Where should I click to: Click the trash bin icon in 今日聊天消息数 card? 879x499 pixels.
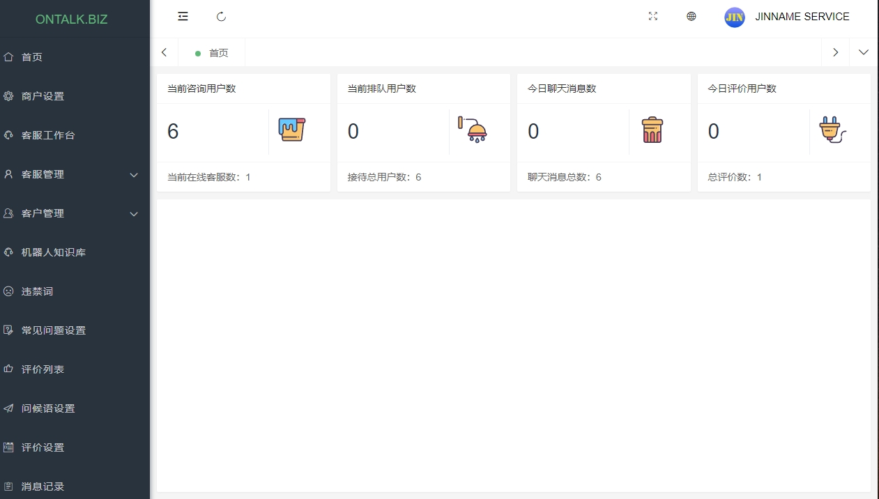coord(652,130)
